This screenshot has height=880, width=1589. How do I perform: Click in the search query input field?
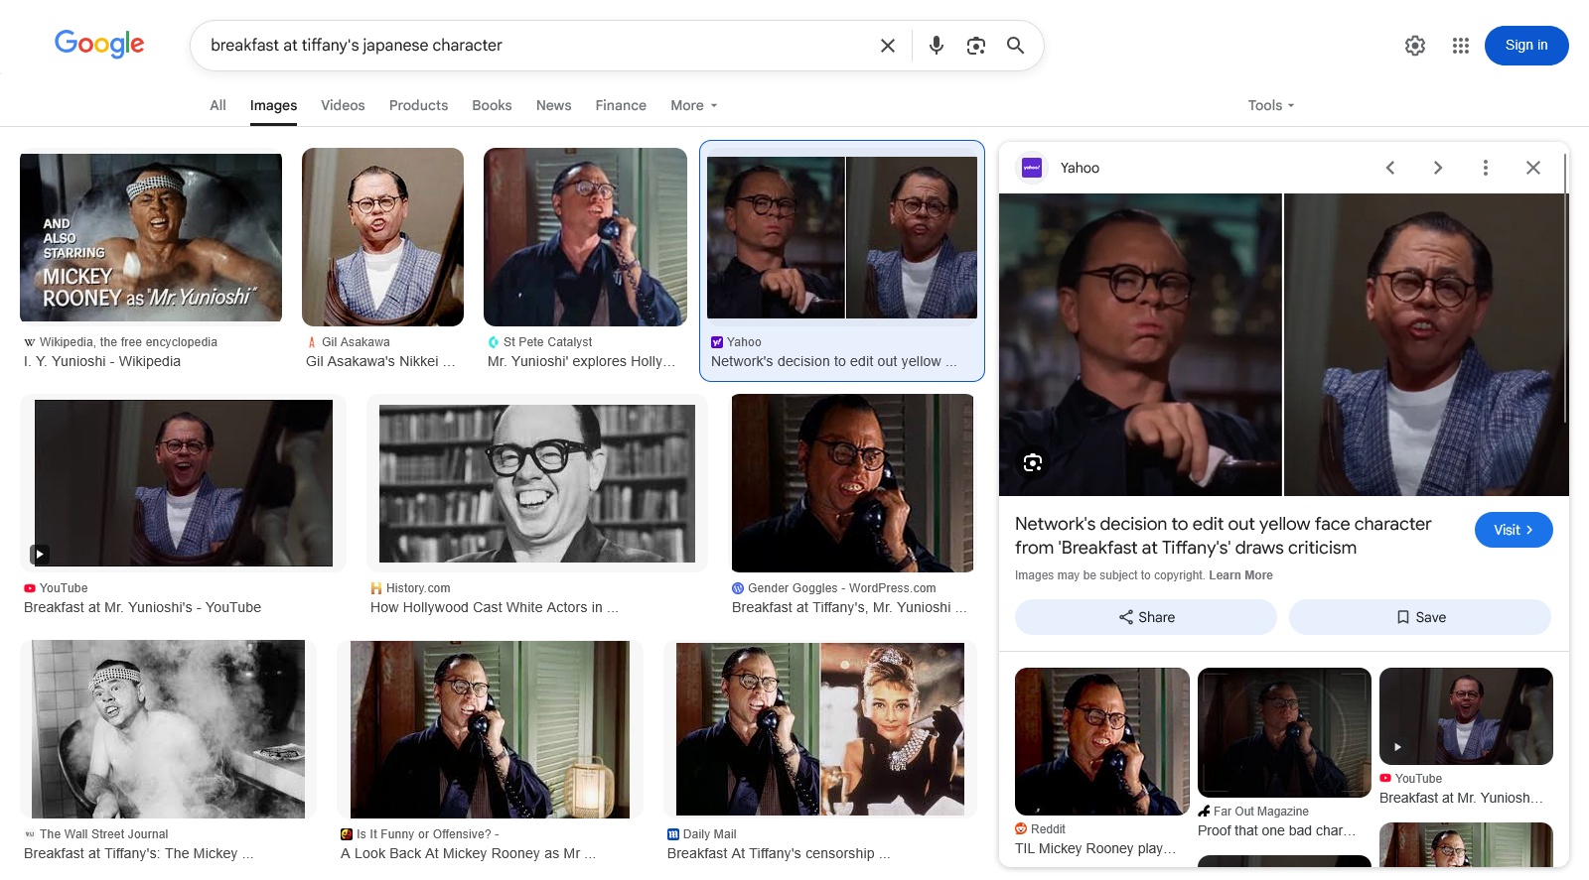pos(536,46)
